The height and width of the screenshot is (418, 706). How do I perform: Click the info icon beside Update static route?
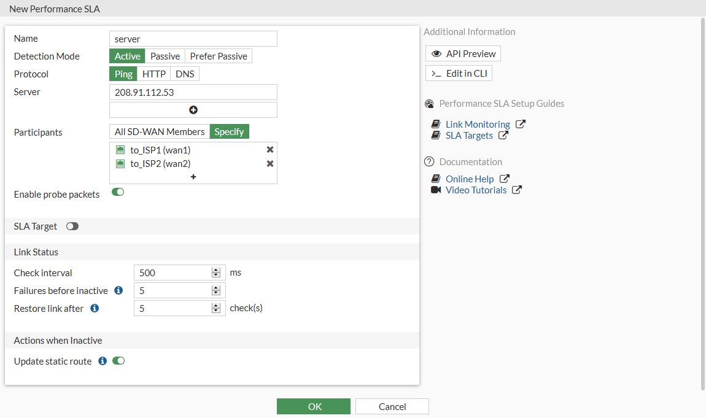pos(102,361)
